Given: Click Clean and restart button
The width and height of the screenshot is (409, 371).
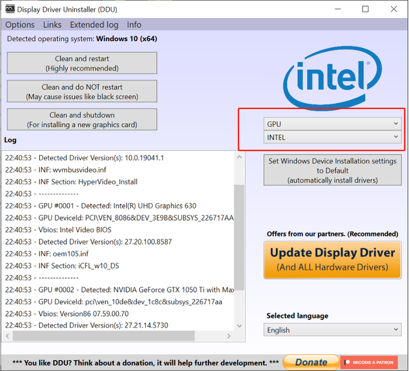Looking at the screenshot, I should tap(82, 64).
